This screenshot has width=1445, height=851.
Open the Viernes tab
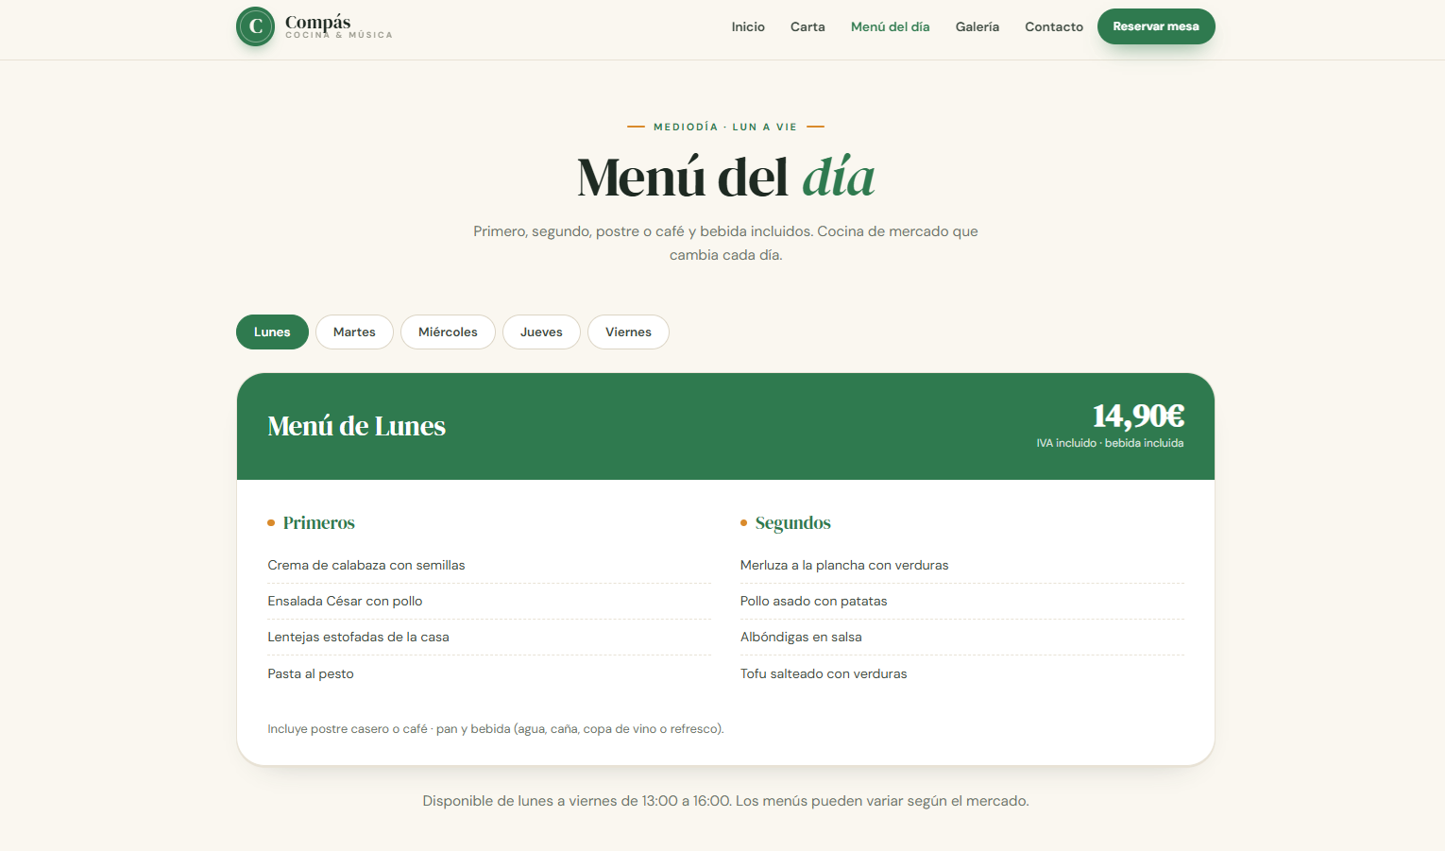628,332
